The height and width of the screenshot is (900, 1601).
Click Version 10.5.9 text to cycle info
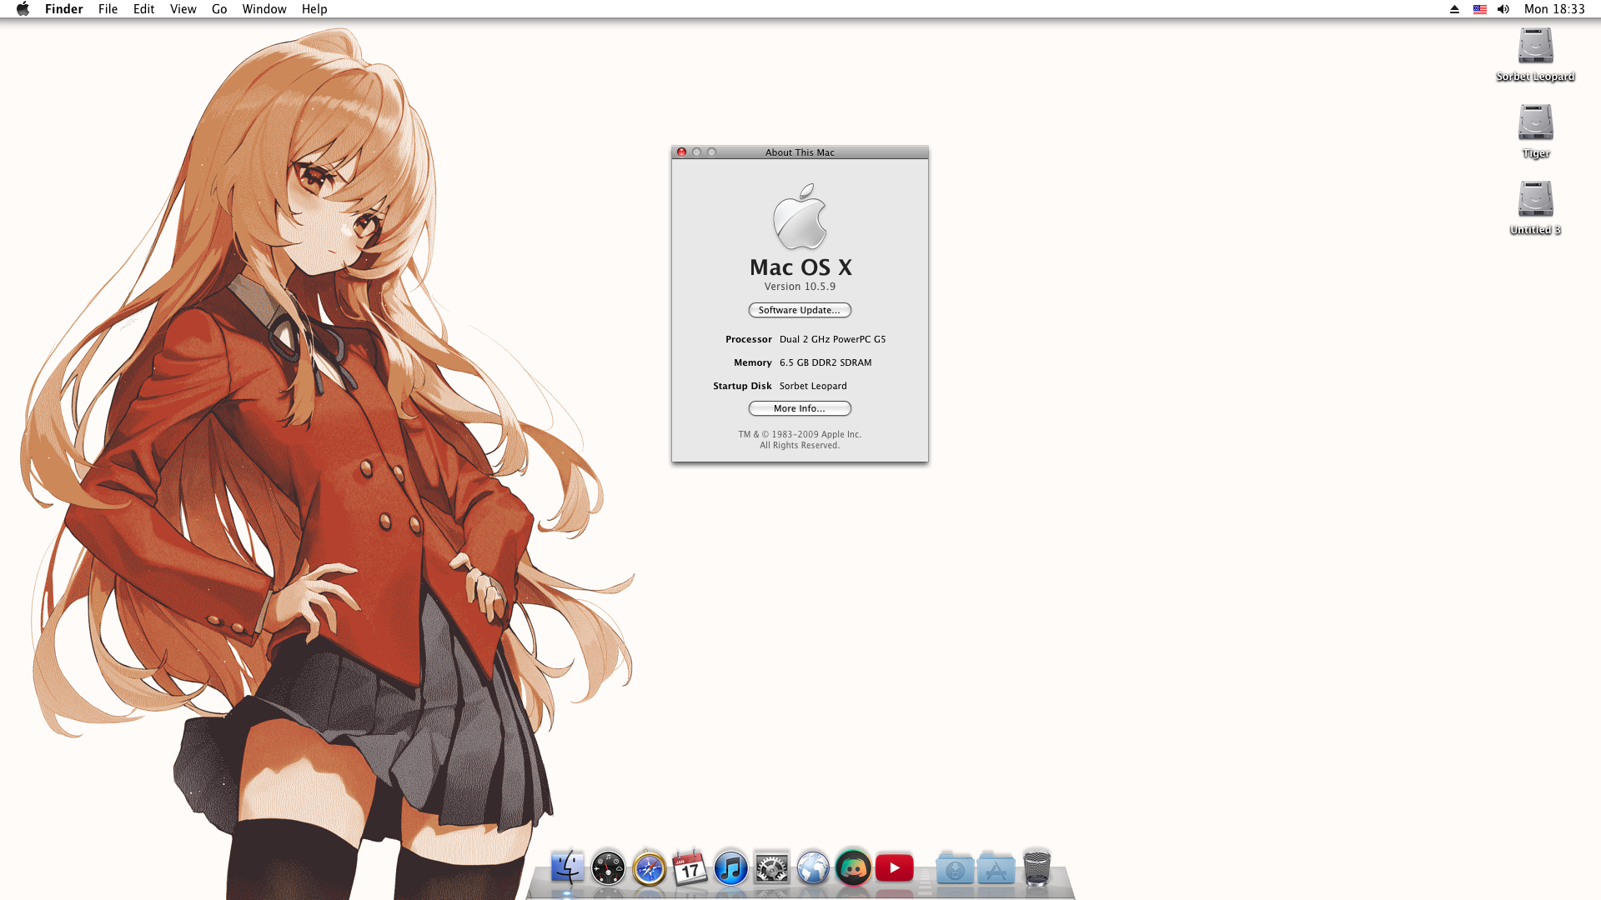pos(800,287)
